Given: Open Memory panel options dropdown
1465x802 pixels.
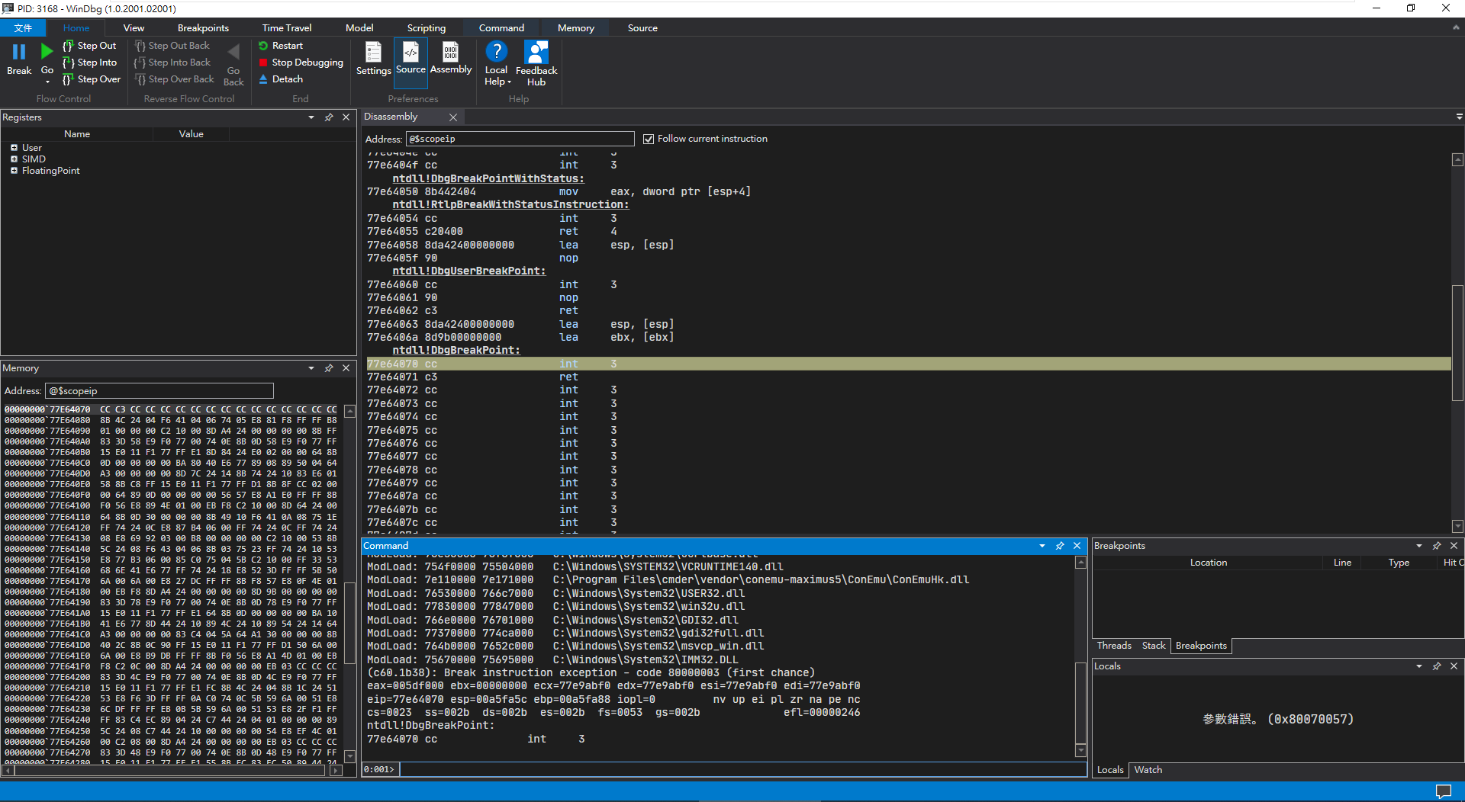Looking at the screenshot, I should tap(311, 368).
